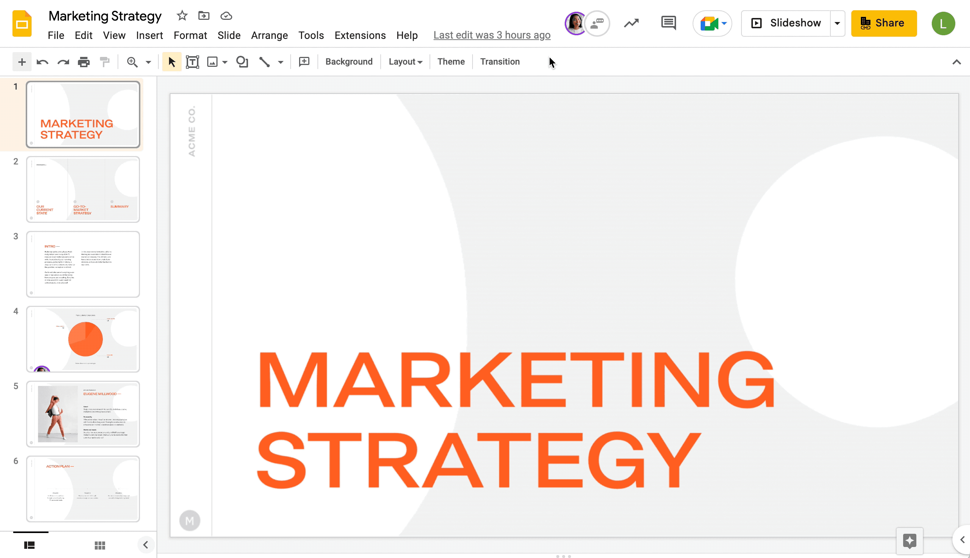Select the line/connector tool

(264, 61)
